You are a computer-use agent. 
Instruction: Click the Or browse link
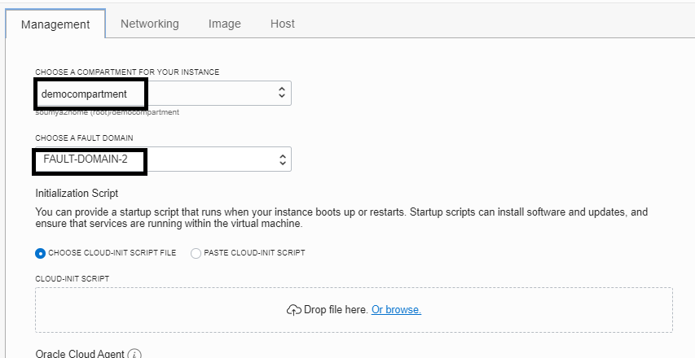point(396,310)
